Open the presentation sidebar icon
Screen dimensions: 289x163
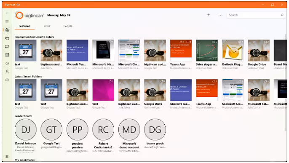7,80
